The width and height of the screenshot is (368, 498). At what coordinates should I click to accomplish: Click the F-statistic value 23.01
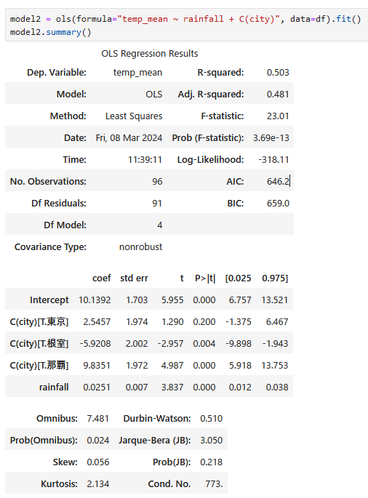tap(278, 116)
